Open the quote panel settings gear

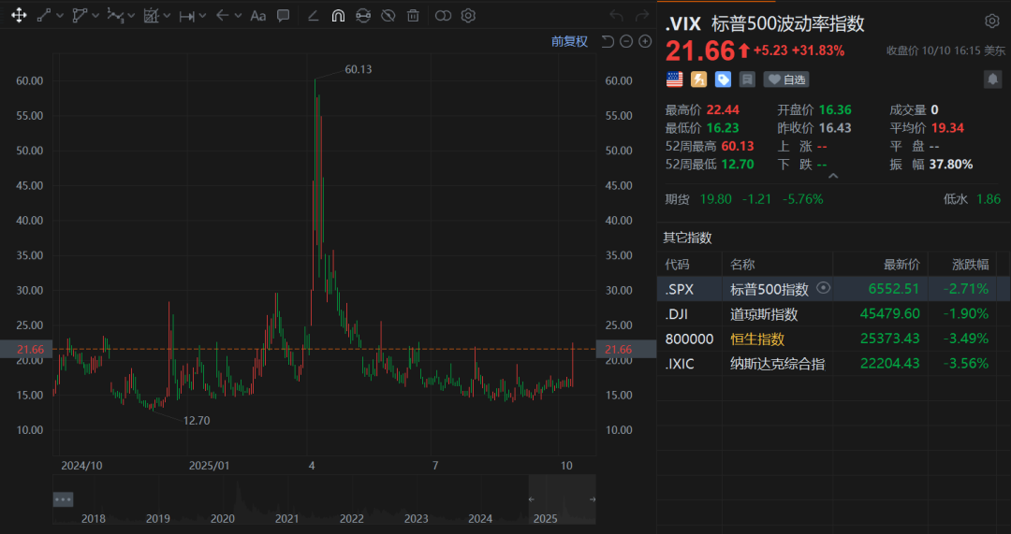(991, 22)
